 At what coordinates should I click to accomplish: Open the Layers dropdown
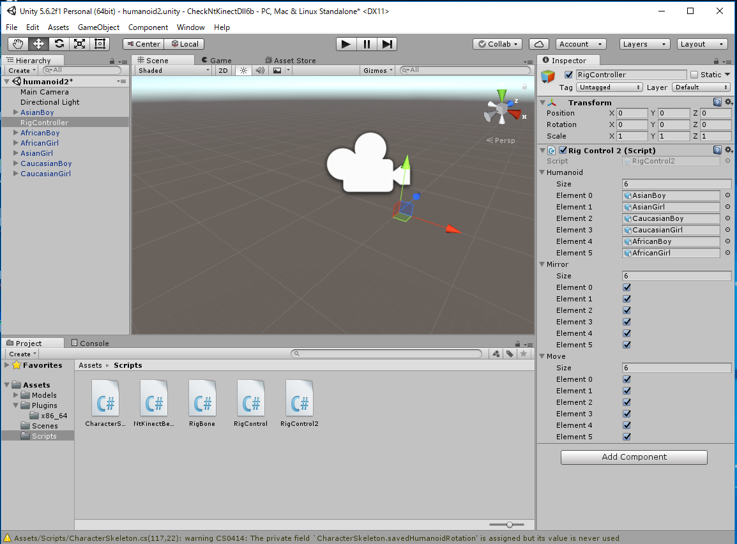coord(644,44)
